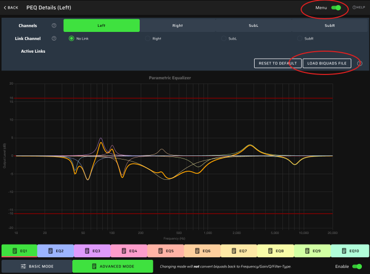Click info icon next to Load Biquads File
The height and width of the screenshot is (274, 370).
(x=360, y=63)
